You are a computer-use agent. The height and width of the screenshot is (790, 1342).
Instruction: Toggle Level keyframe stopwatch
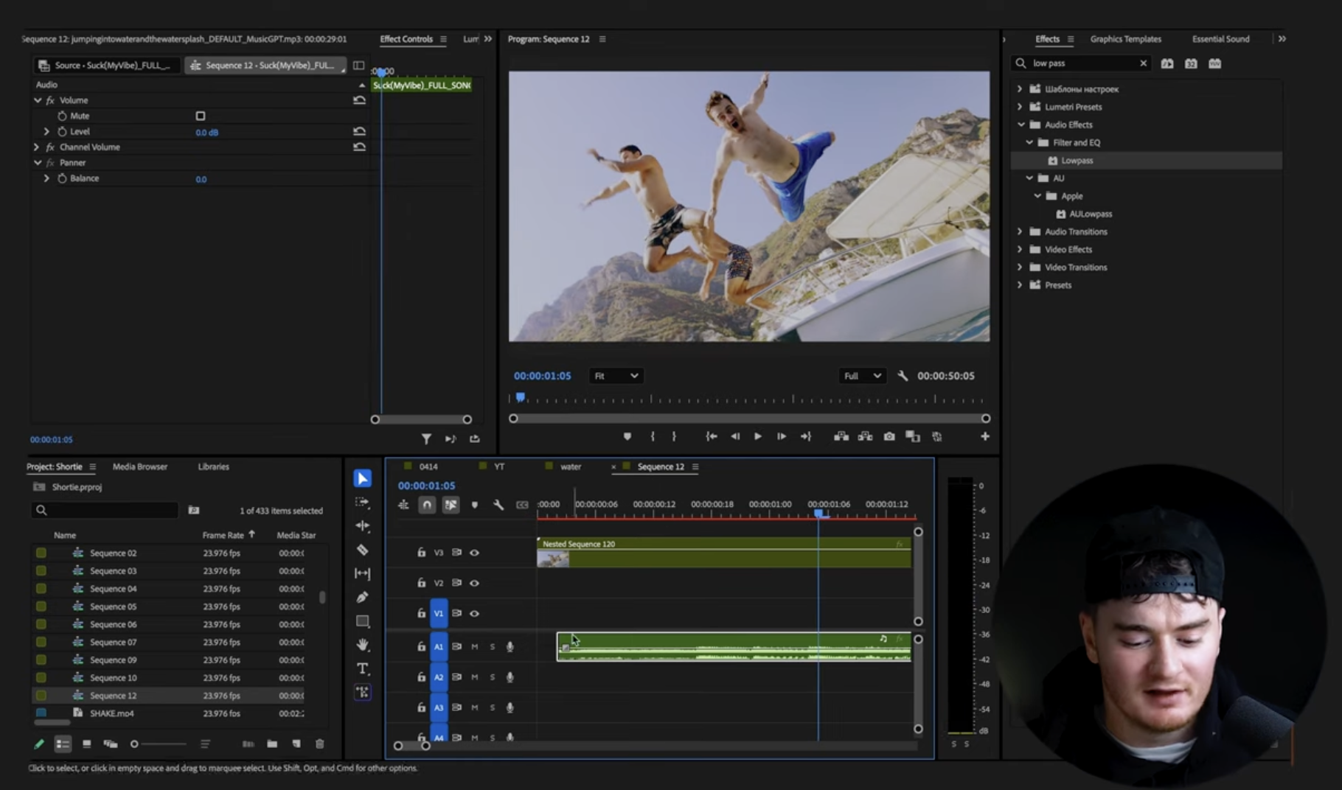[x=62, y=131]
